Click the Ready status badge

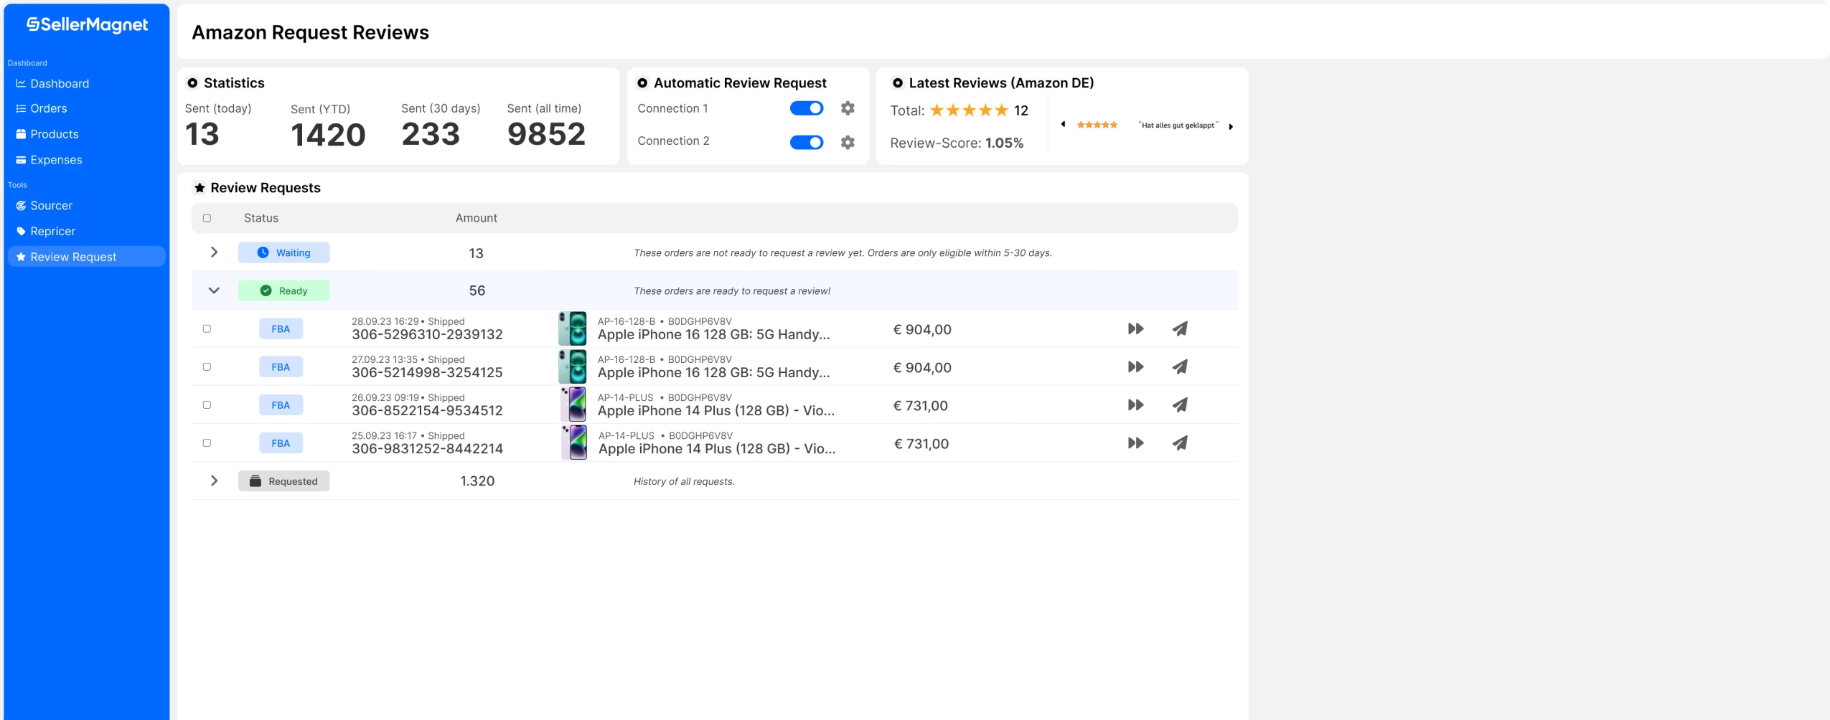283,290
